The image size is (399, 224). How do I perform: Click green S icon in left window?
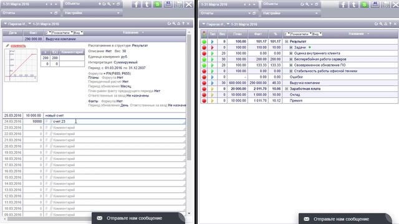[x=157, y=4]
